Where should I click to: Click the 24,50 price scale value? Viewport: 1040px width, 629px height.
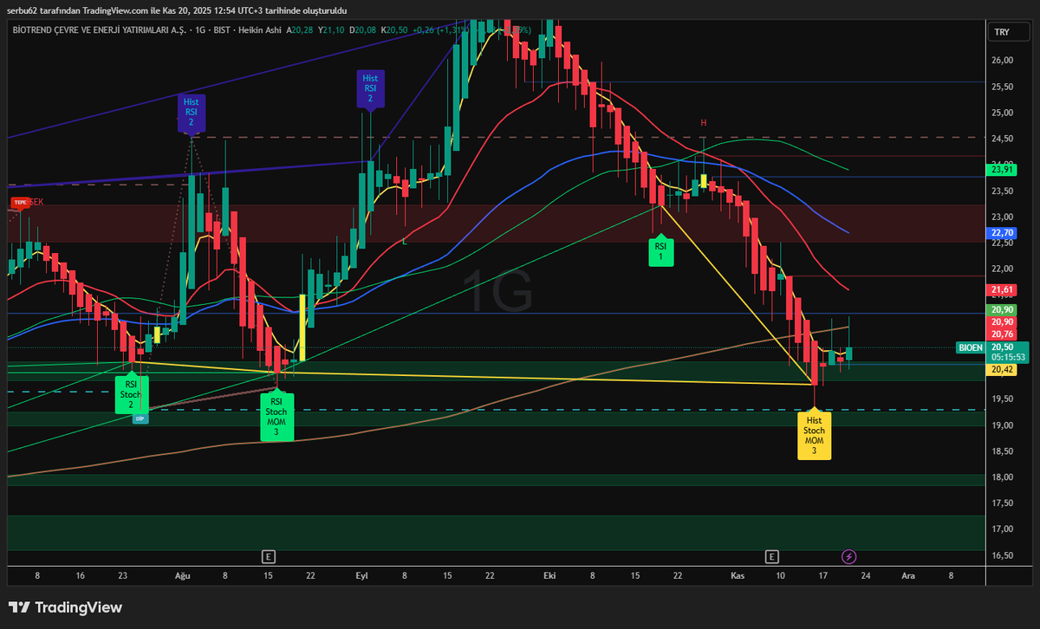click(x=1003, y=139)
